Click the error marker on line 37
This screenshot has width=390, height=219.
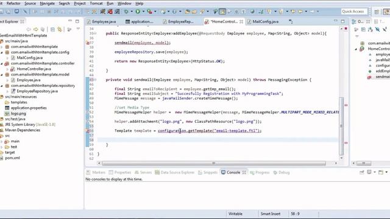point(88,43)
